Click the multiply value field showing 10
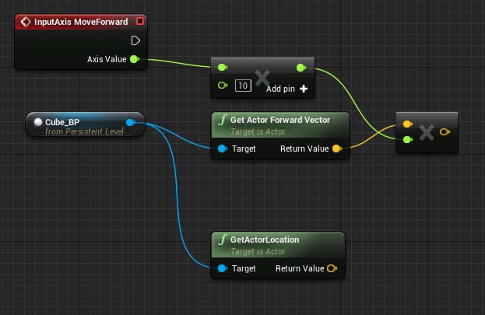485x315 pixels. [243, 86]
